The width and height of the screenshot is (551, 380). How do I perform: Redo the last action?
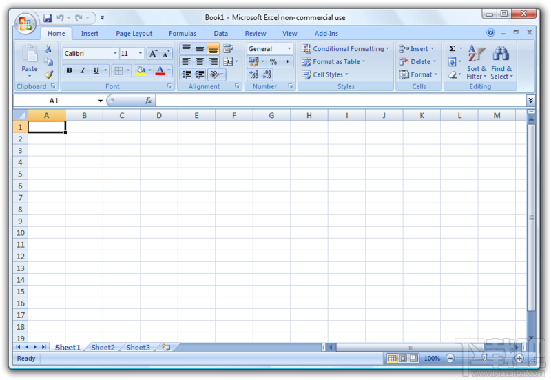pos(79,18)
